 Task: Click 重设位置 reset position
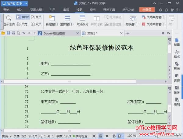click(113, 24)
